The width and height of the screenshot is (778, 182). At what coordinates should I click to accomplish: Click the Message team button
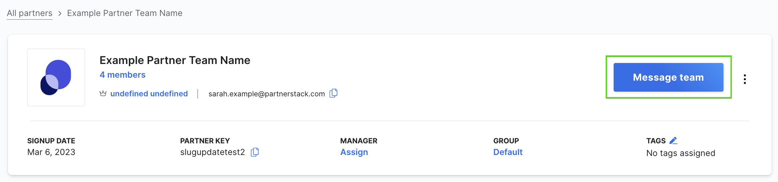point(668,77)
